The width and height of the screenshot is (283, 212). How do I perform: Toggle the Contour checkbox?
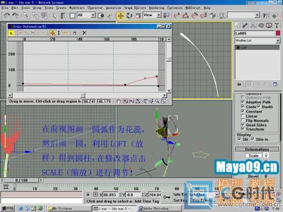pos(242,106)
